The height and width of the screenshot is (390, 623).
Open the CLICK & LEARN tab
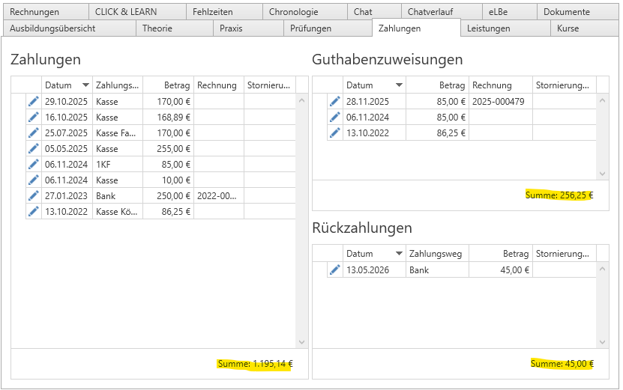tap(137, 12)
